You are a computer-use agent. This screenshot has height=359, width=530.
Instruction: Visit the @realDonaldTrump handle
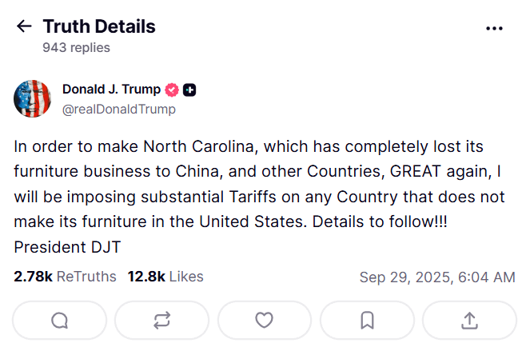118,110
